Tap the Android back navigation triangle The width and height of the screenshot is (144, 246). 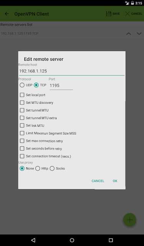point(33,240)
